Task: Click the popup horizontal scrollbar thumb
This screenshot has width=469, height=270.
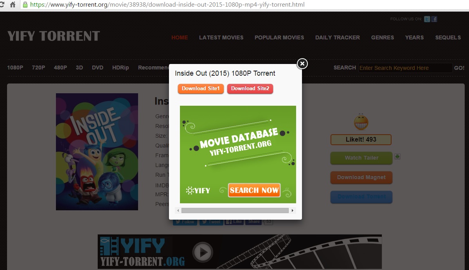Action: pos(235,211)
